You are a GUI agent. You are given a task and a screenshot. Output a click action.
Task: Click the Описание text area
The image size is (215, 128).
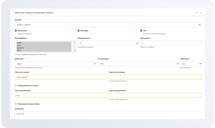click(108, 115)
